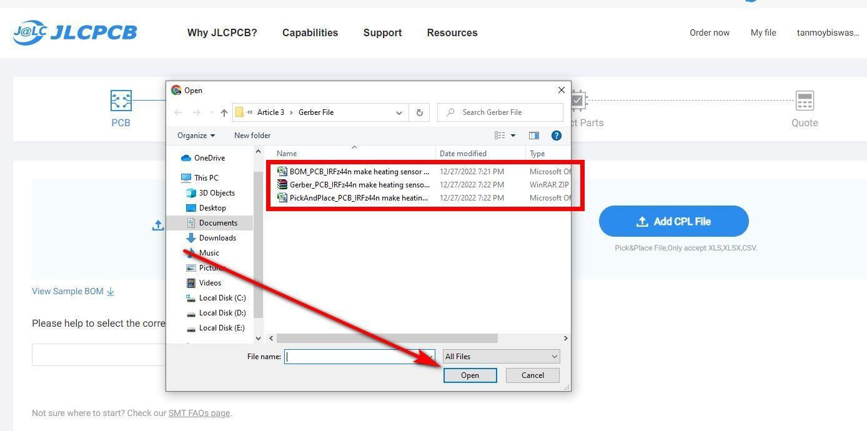Change view layout with the view icon
This screenshot has width=867, height=431.
coord(500,136)
